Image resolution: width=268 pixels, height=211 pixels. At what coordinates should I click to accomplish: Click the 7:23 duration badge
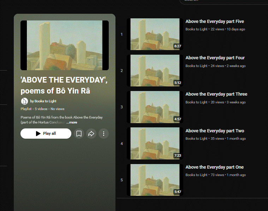pyautogui.click(x=178, y=156)
